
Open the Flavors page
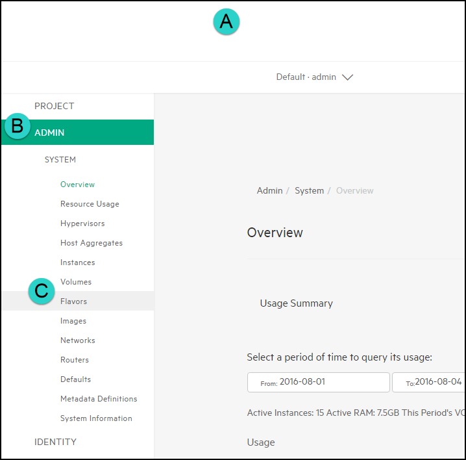point(73,301)
